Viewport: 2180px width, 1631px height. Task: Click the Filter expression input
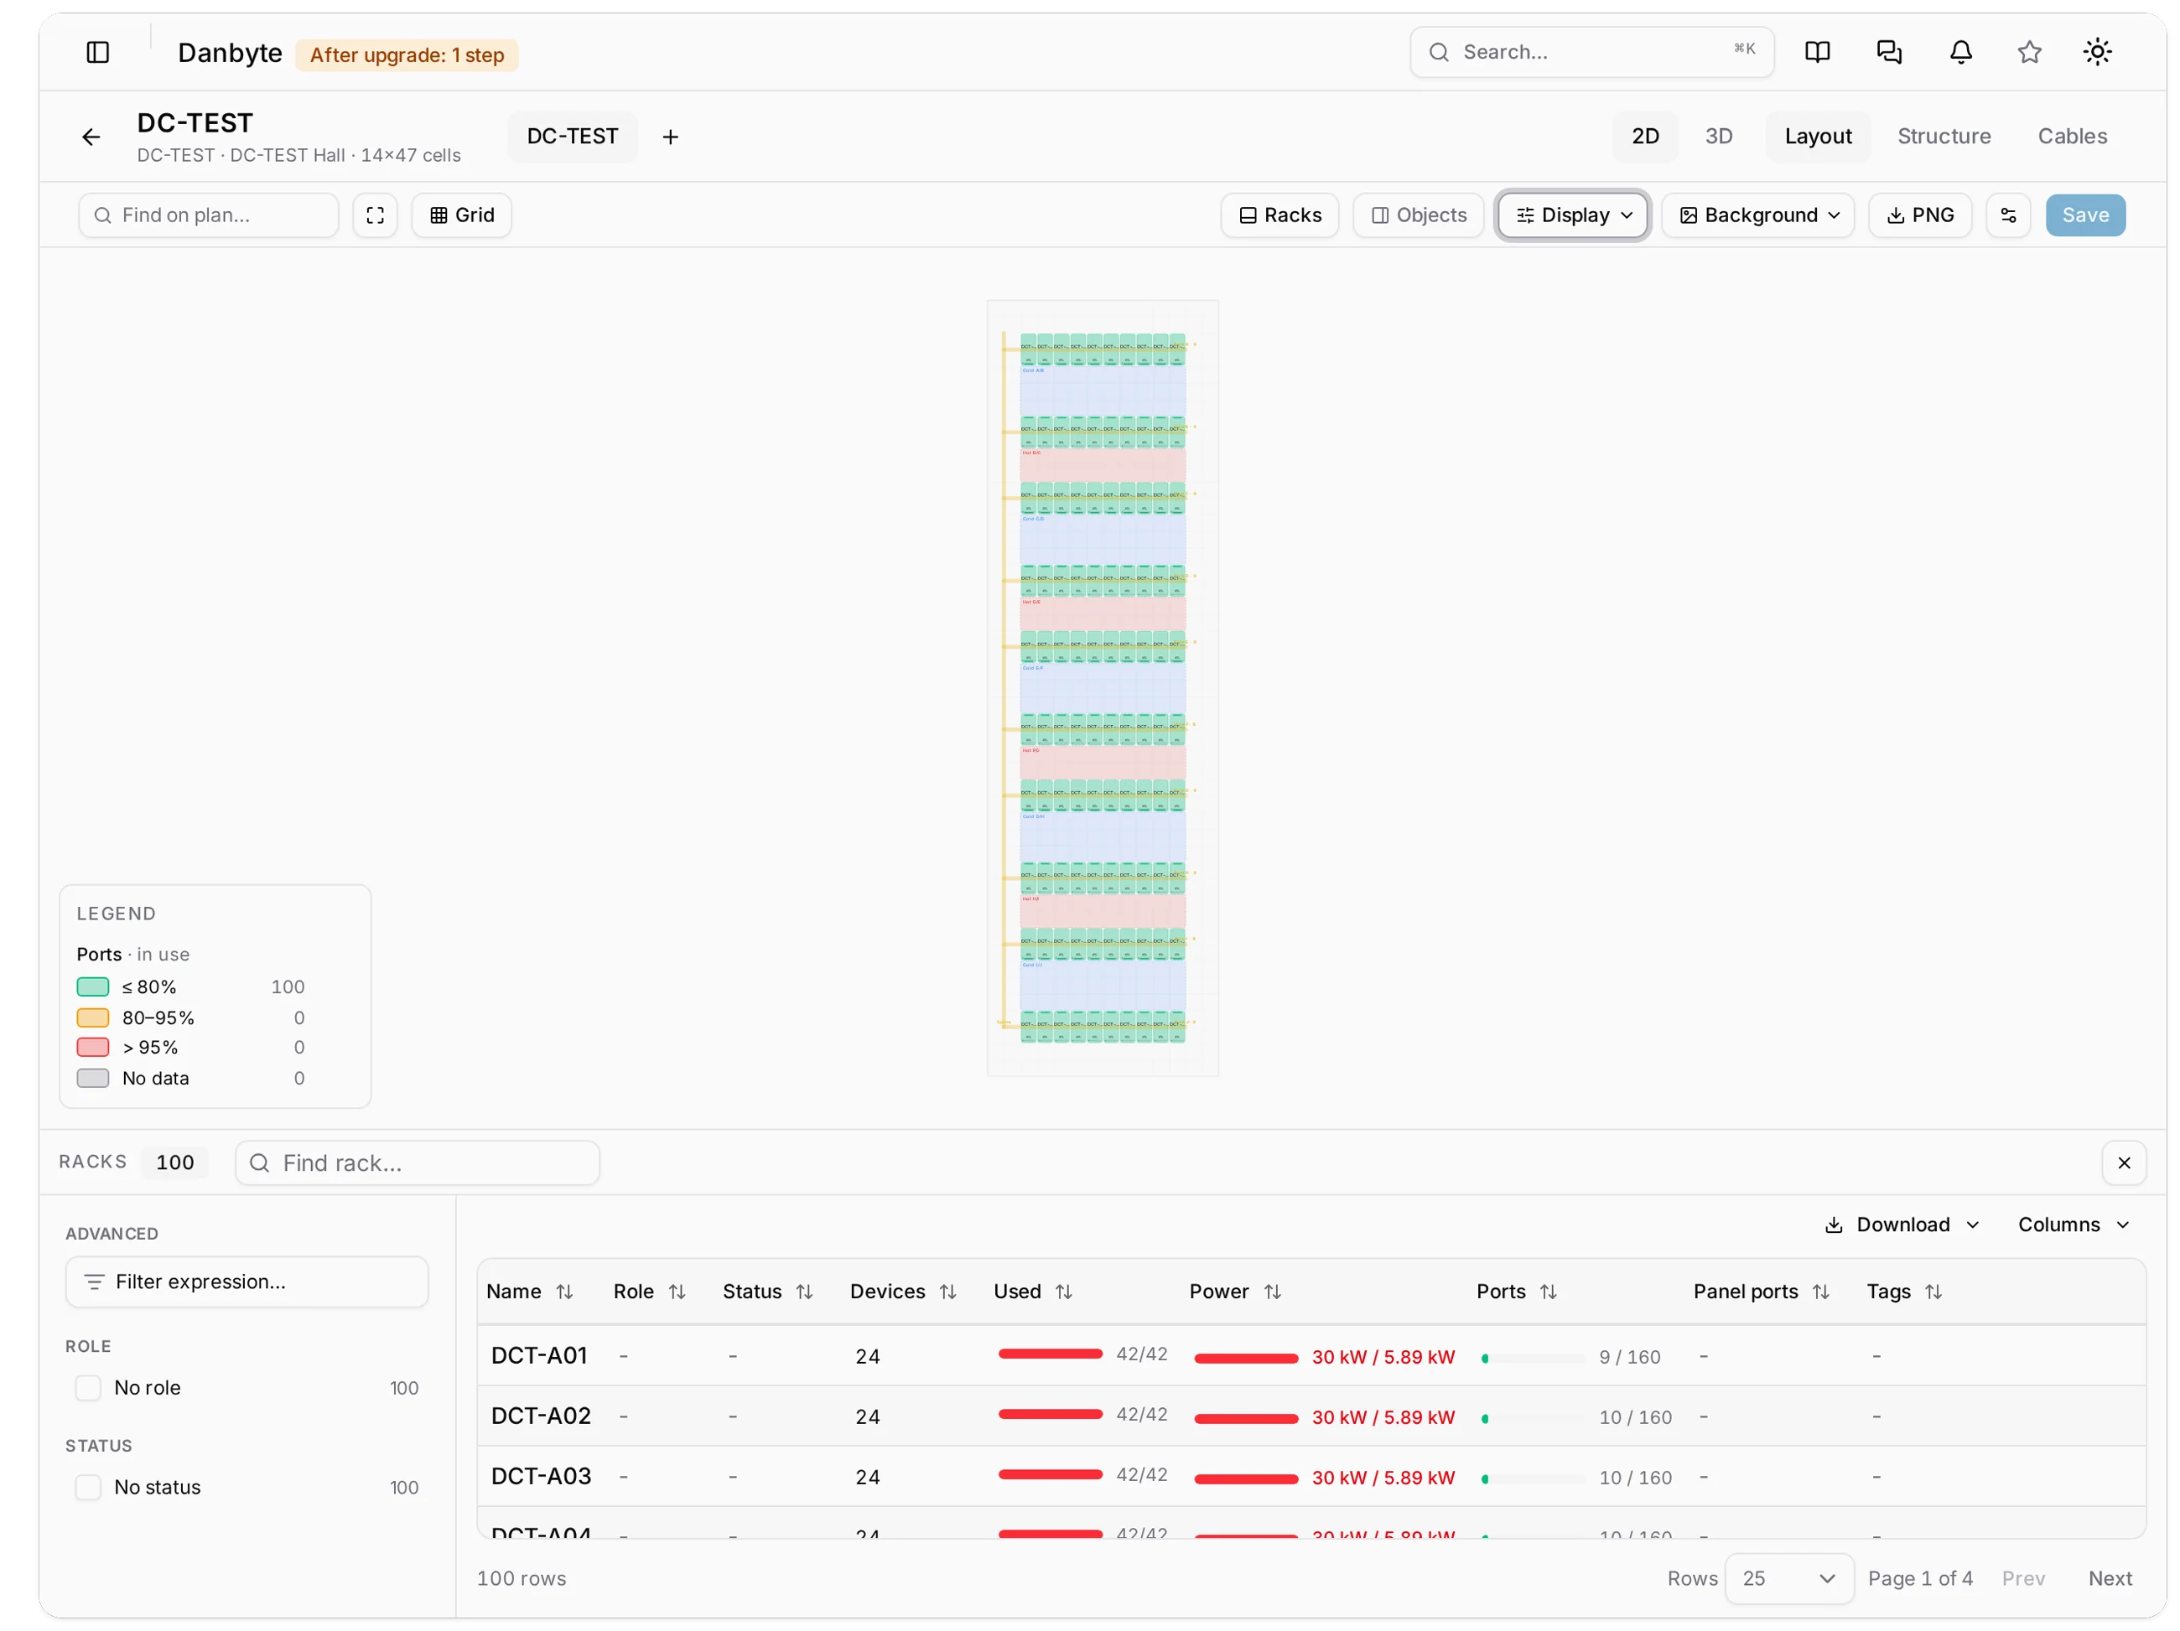tap(247, 1281)
